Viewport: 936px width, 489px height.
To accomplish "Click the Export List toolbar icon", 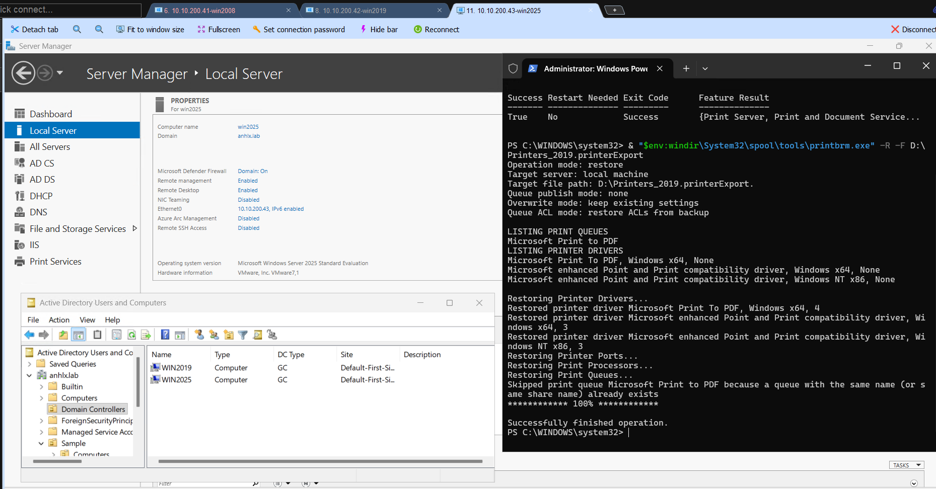I will click(x=146, y=335).
